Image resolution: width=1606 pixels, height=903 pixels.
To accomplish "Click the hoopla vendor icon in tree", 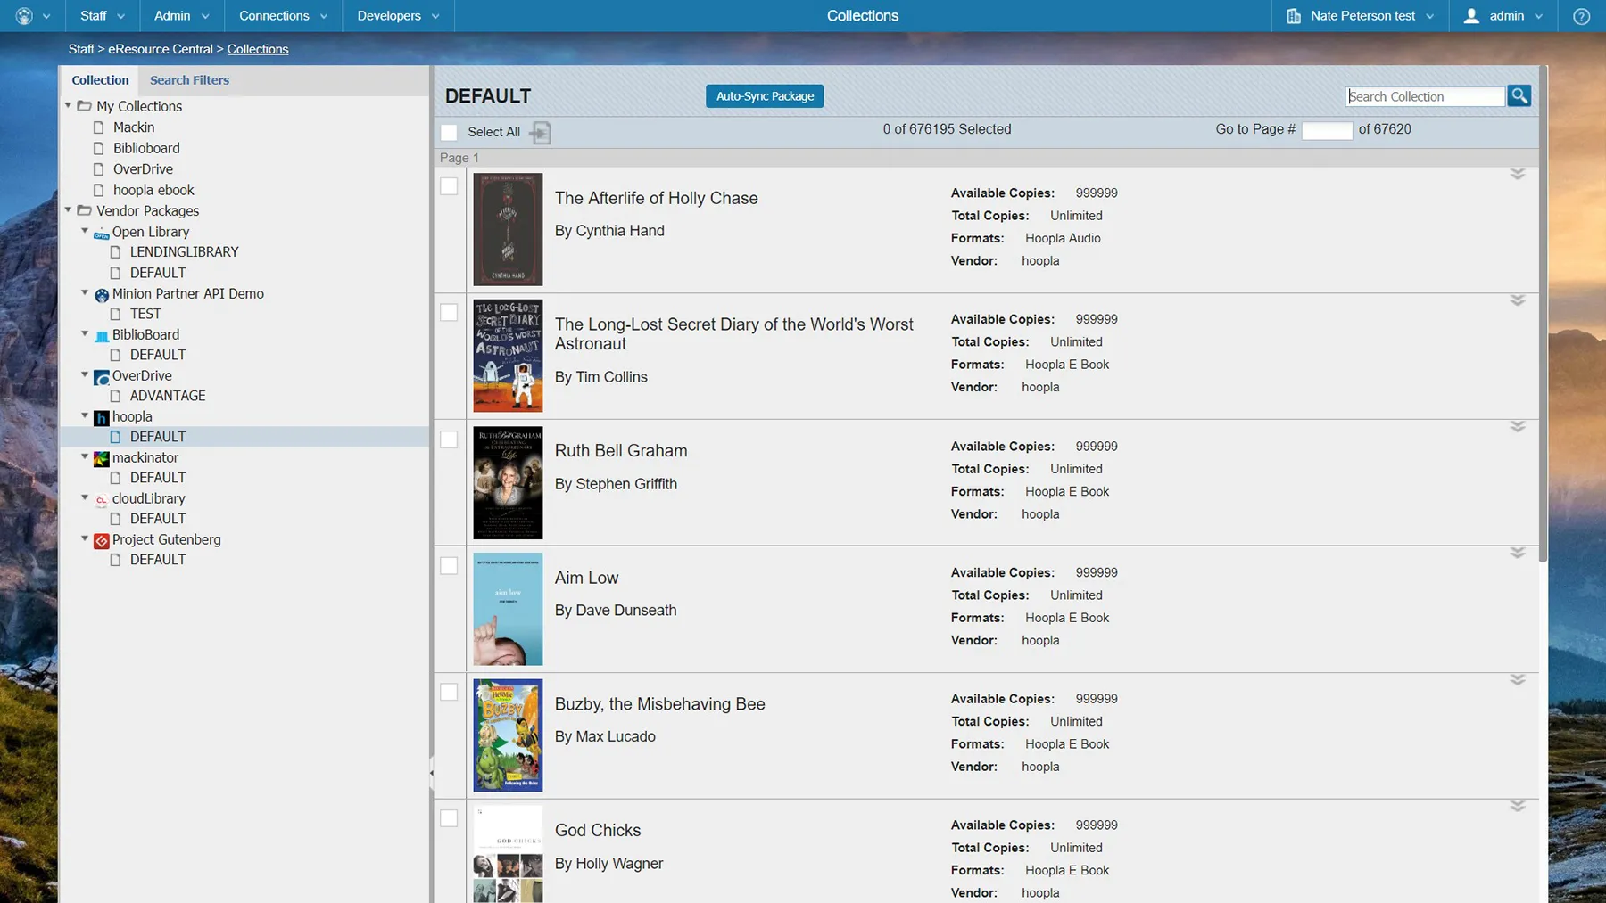I will click(102, 417).
